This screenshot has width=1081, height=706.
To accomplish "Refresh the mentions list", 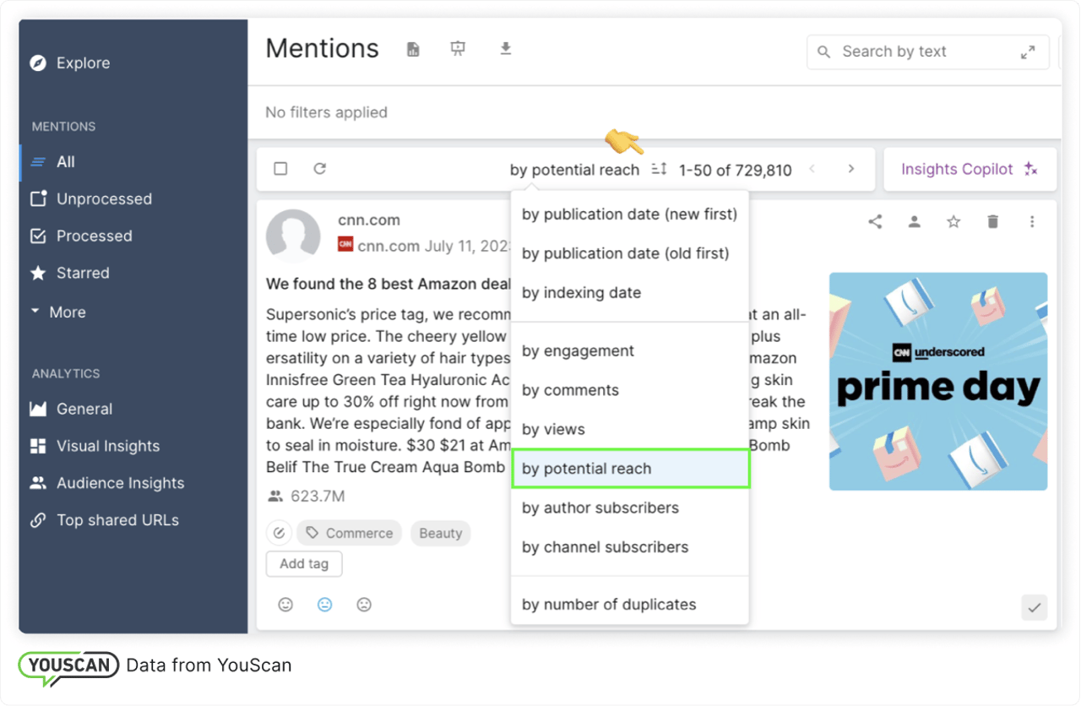I will click(320, 168).
